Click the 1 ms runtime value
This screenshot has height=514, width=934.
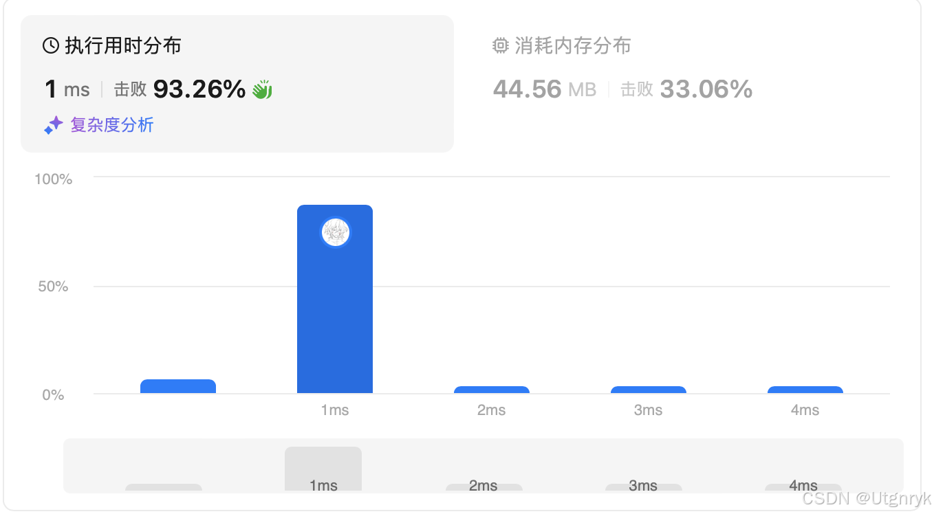pyautogui.click(x=67, y=89)
